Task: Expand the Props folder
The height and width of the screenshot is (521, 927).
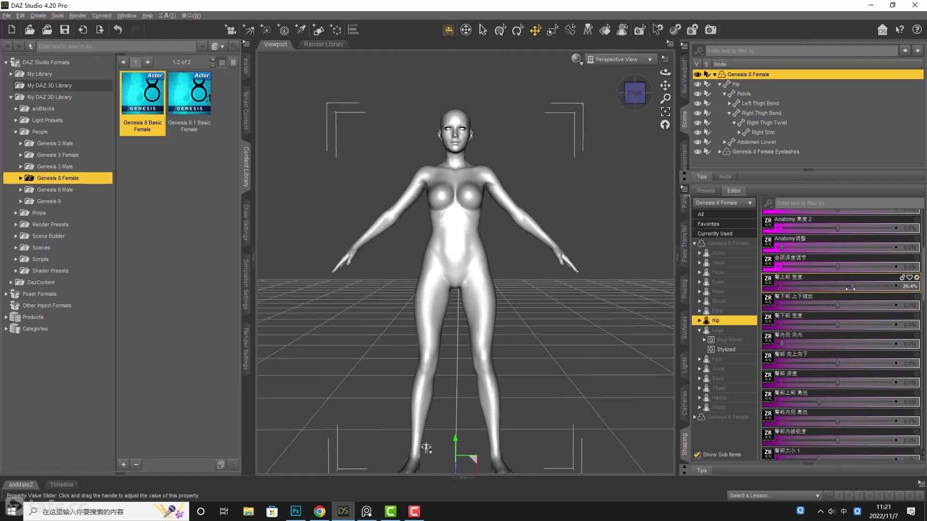Action: (16, 213)
